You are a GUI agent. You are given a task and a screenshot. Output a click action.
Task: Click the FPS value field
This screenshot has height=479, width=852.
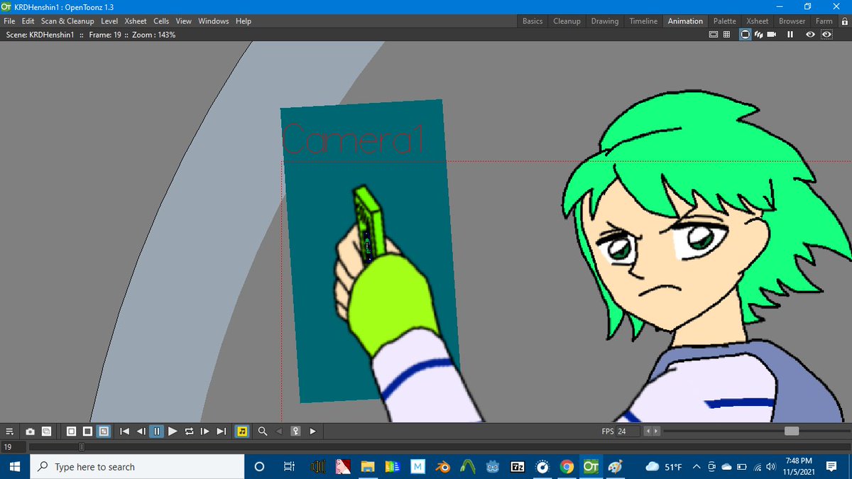(x=628, y=431)
